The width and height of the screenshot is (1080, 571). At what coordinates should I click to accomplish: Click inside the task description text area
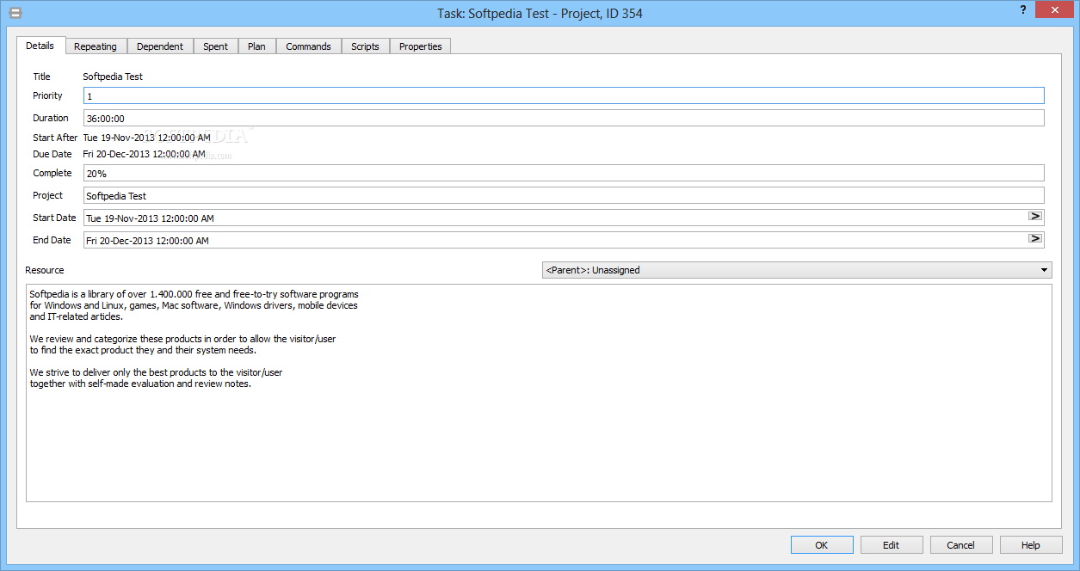tap(539, 393)
